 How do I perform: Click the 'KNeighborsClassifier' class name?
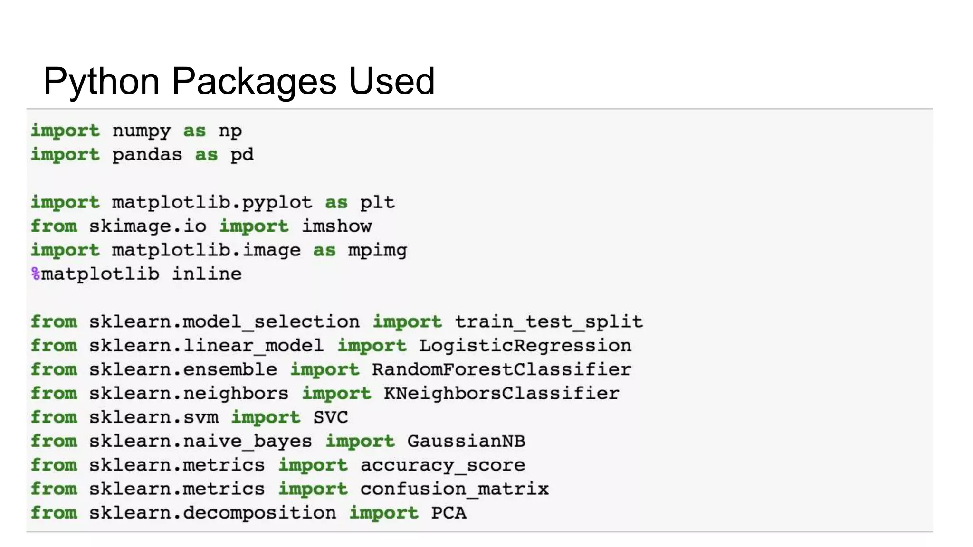point(501,393)
